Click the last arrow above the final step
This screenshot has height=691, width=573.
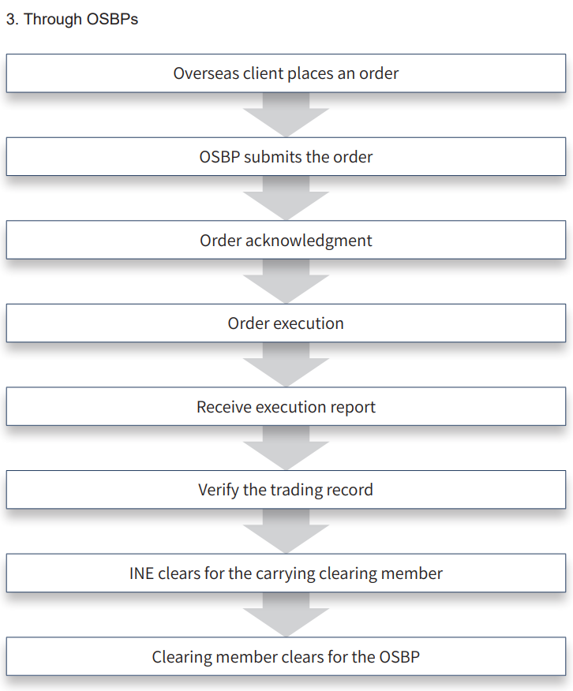[x=286, y=615]
